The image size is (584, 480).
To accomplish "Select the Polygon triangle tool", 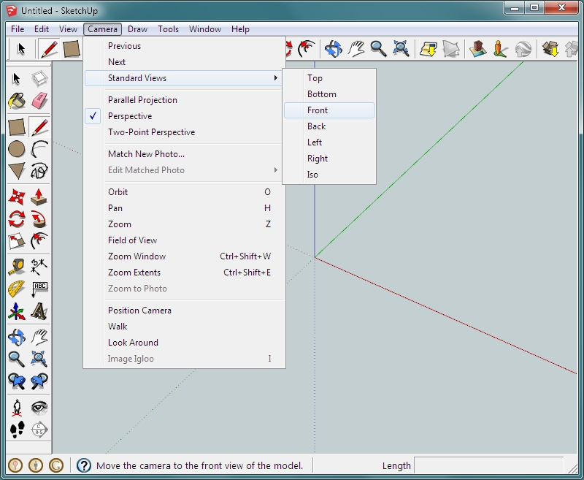I will (x=16, y=171).
